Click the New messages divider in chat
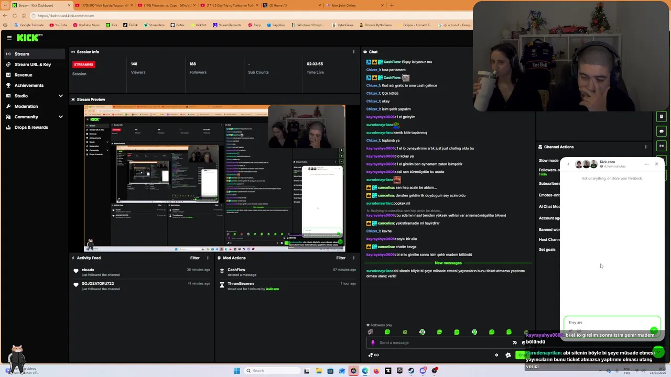671x377 pixels. click(448, 263)
